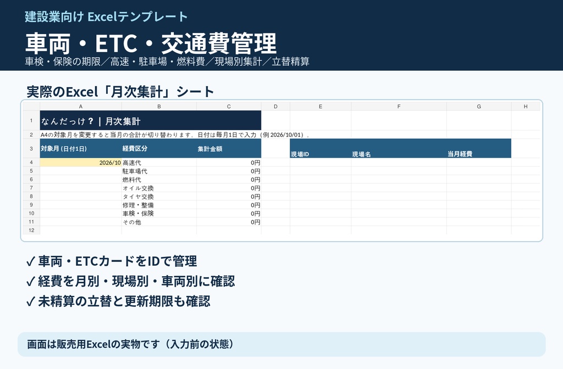Select the row 3 header number

[31, 148]
